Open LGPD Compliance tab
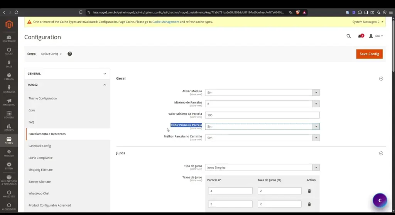The width and height of the screenshot is (395, 215). click(40, 158)
